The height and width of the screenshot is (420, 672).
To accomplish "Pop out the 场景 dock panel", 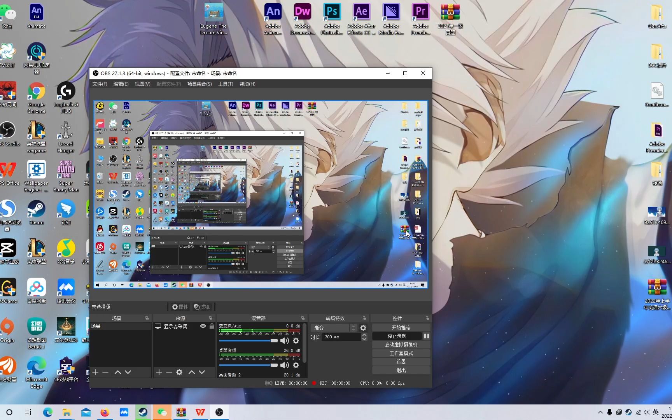I will pyautogui.click(x=147, y=318).
